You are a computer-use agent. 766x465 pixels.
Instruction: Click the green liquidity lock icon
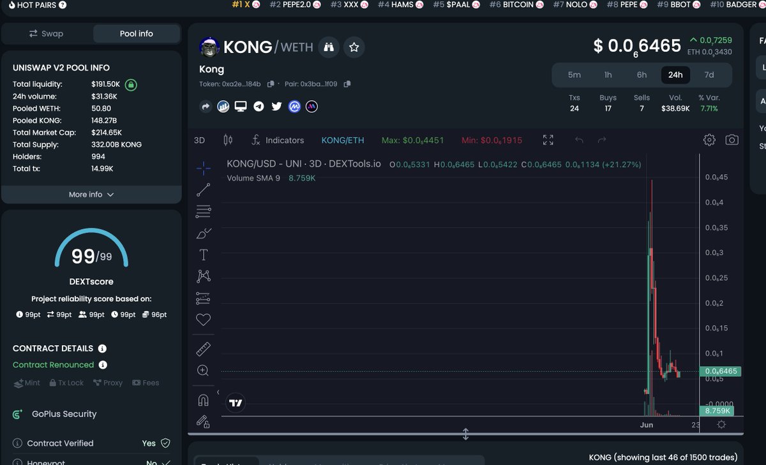tap(130, 84)
